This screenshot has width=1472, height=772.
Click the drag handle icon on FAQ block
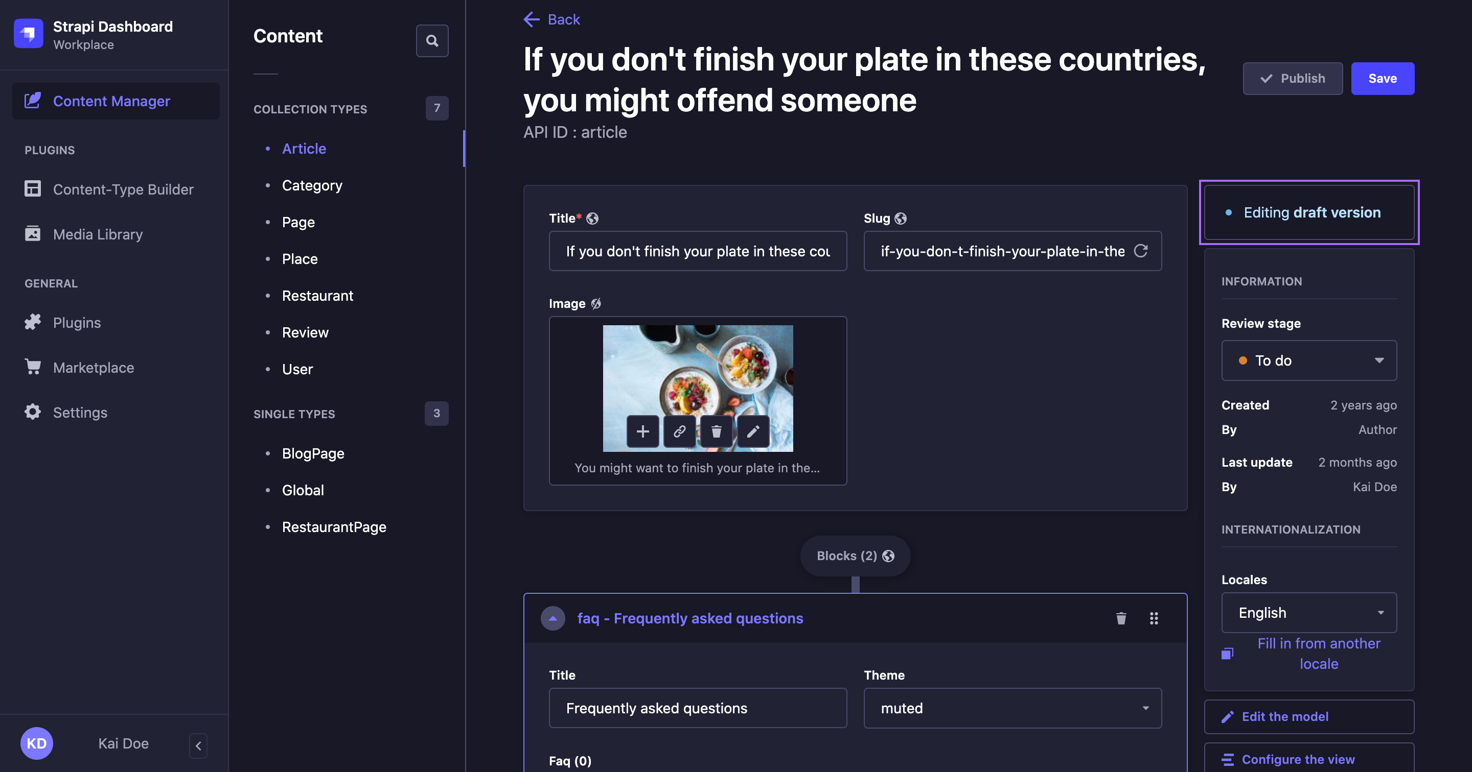click(x=1154, y=618)
